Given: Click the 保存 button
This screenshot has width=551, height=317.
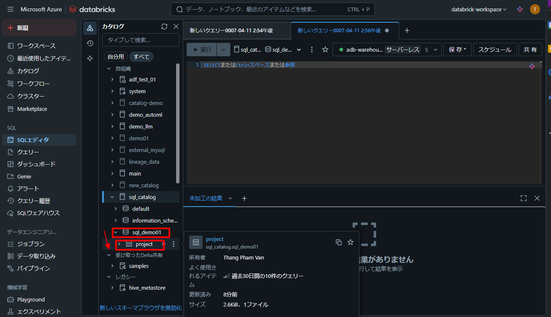Looking at the screenshot, I should (x=457, y=50).
